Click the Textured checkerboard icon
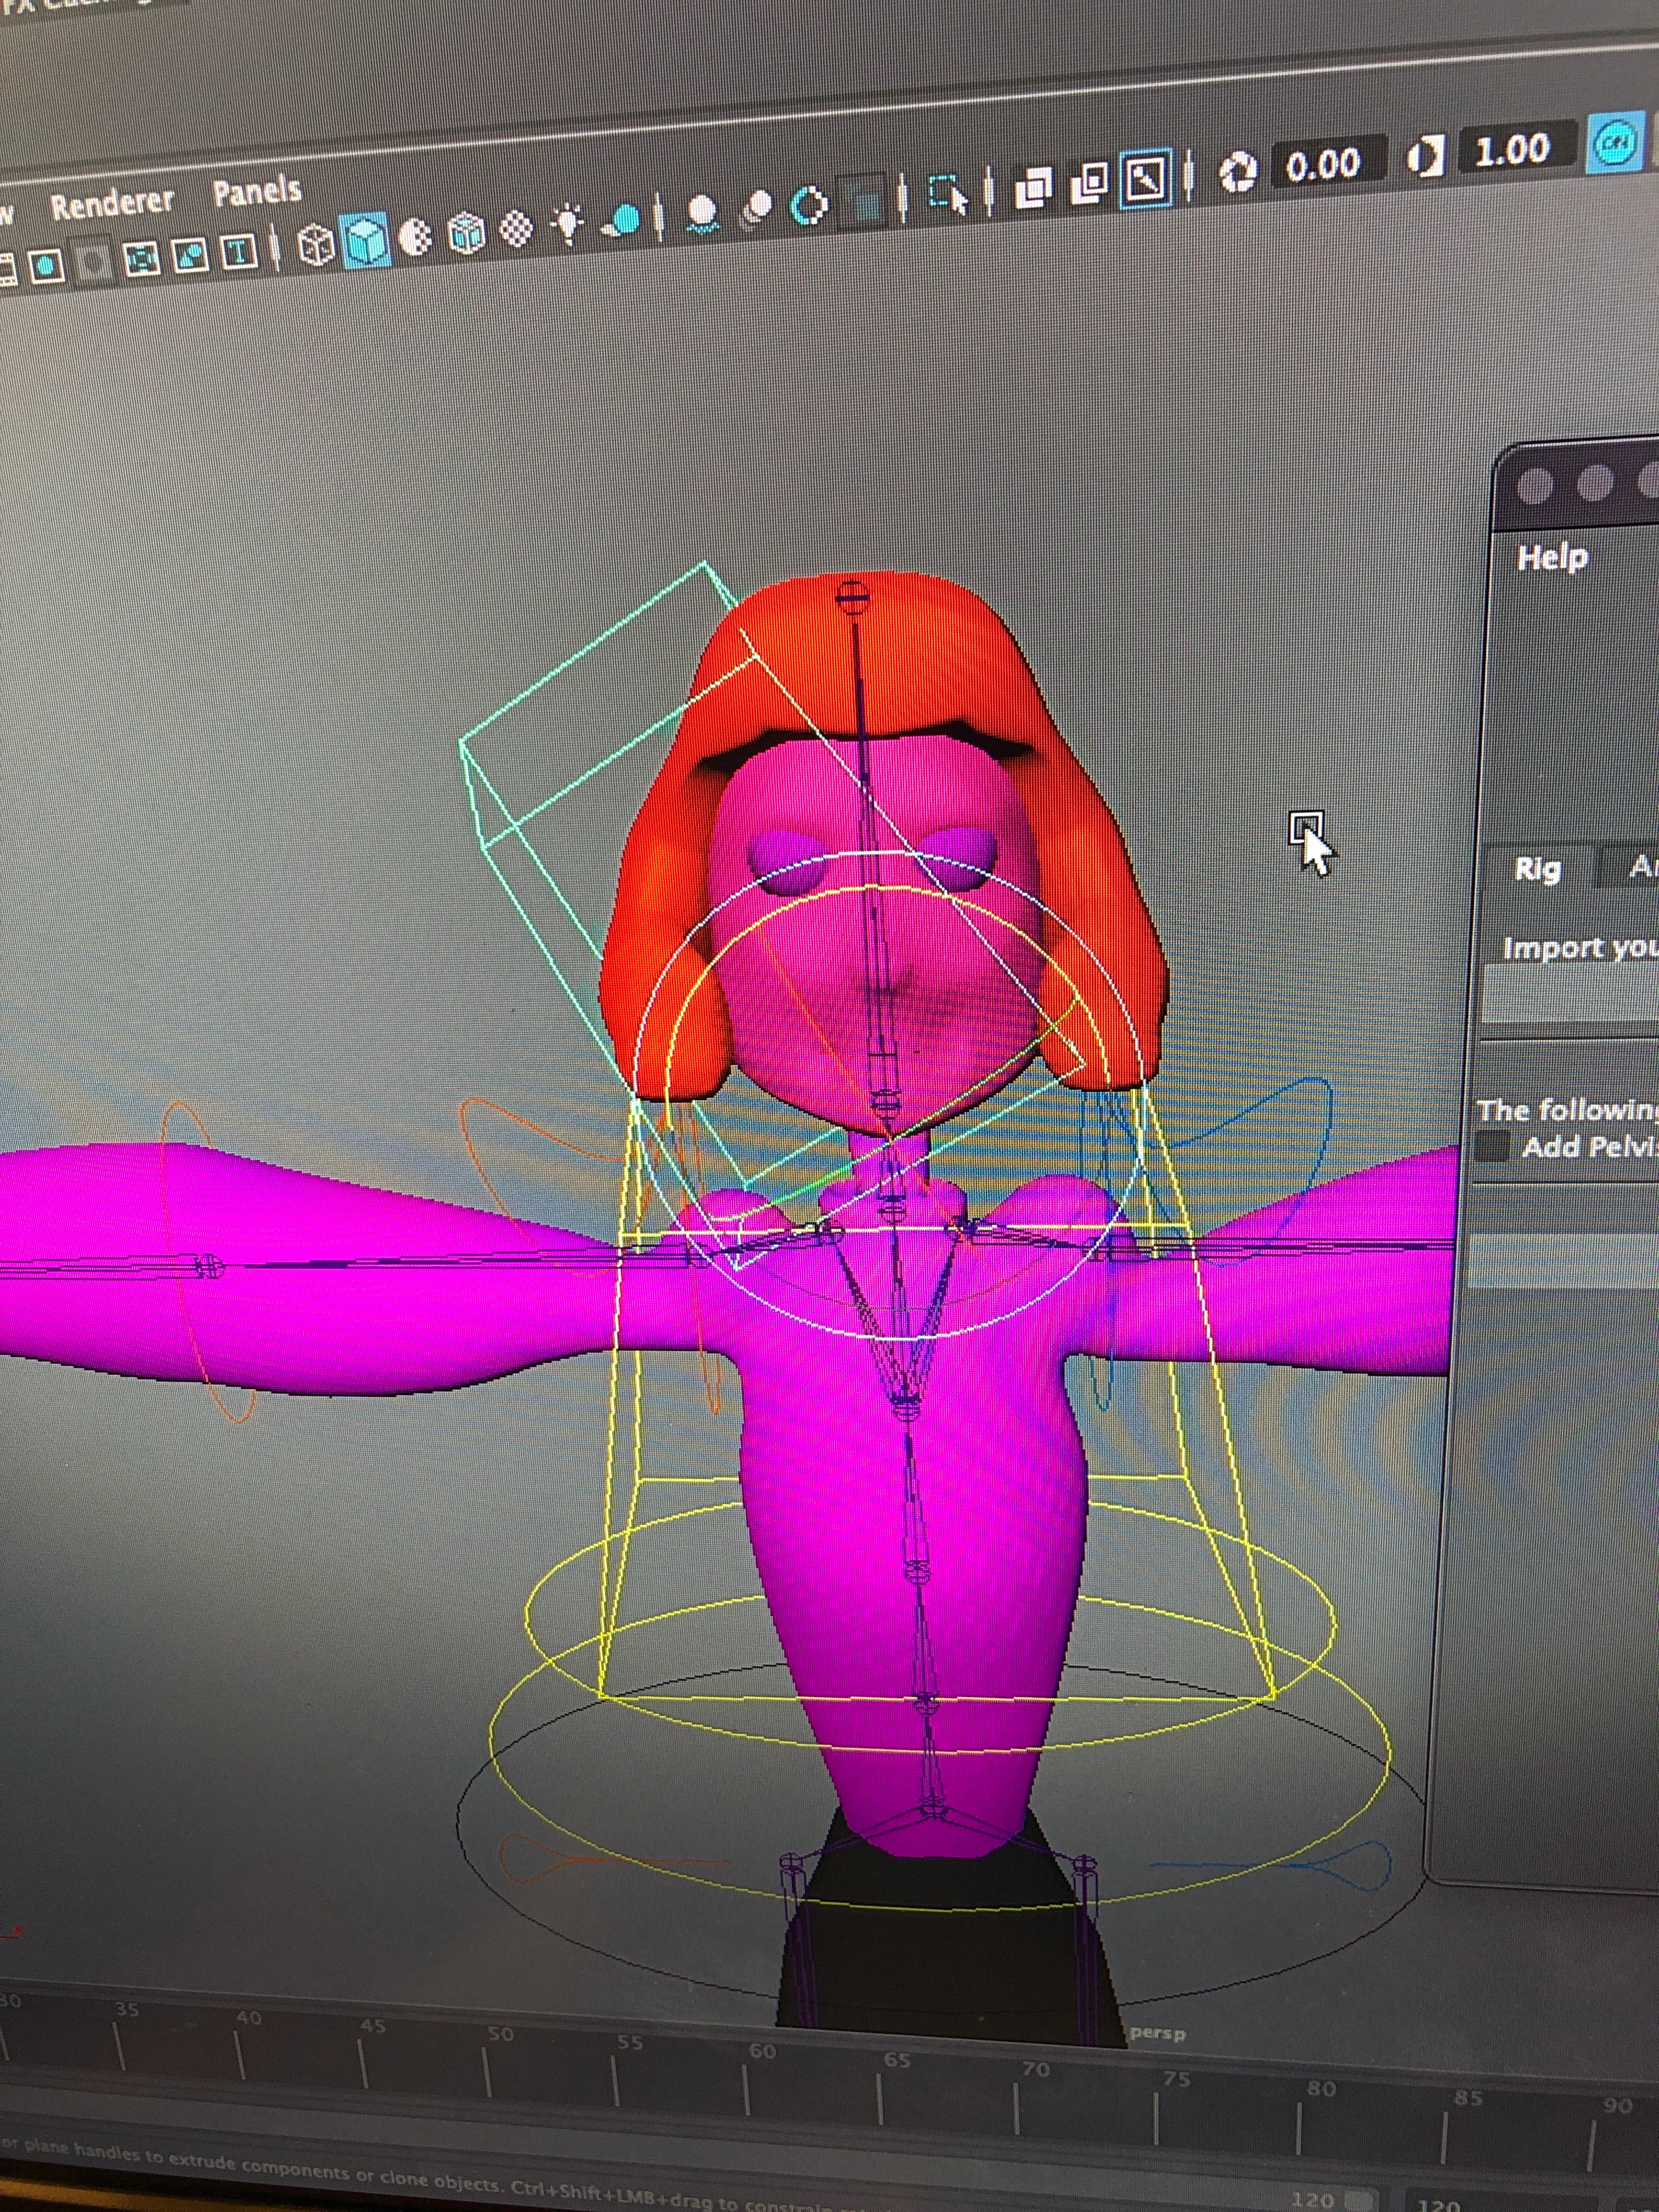Image resolution: width=1659 pixels, height=2212 pixels. (515, 230)
